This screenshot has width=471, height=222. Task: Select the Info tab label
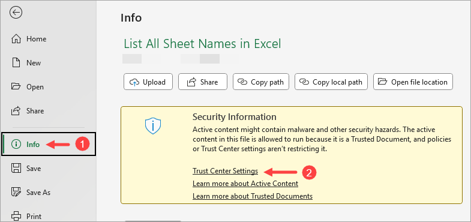(33, 145)
